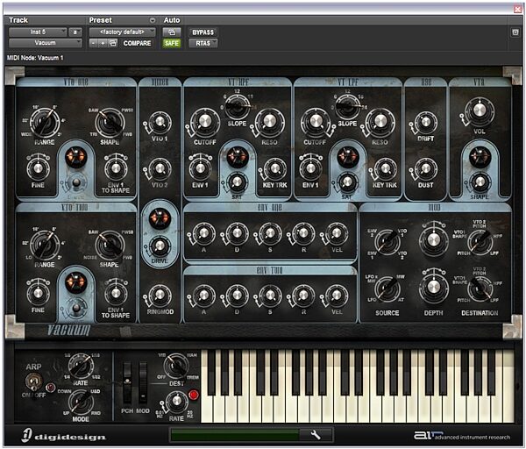Click the VTO One SHAPE knob
The width and height of the screenshot is (526, 449).
pyautogui.click(x=110, y=122)
